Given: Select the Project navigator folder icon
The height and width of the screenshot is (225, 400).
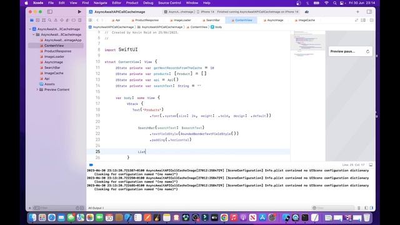Looking at the screenshot, I should (32, 20).
